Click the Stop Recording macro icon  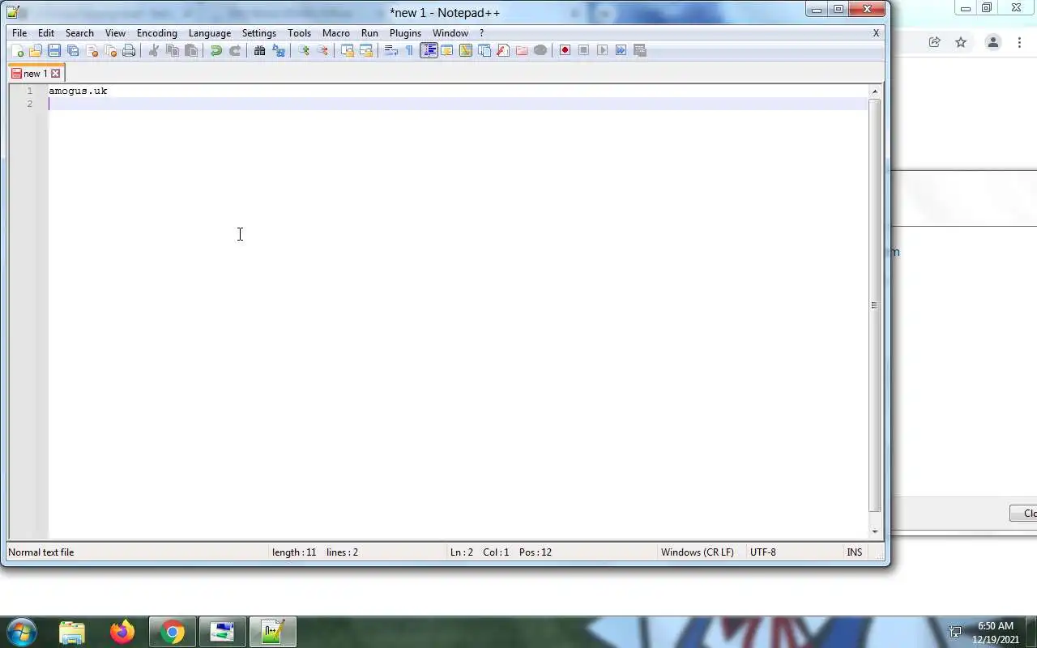(583, 50)
